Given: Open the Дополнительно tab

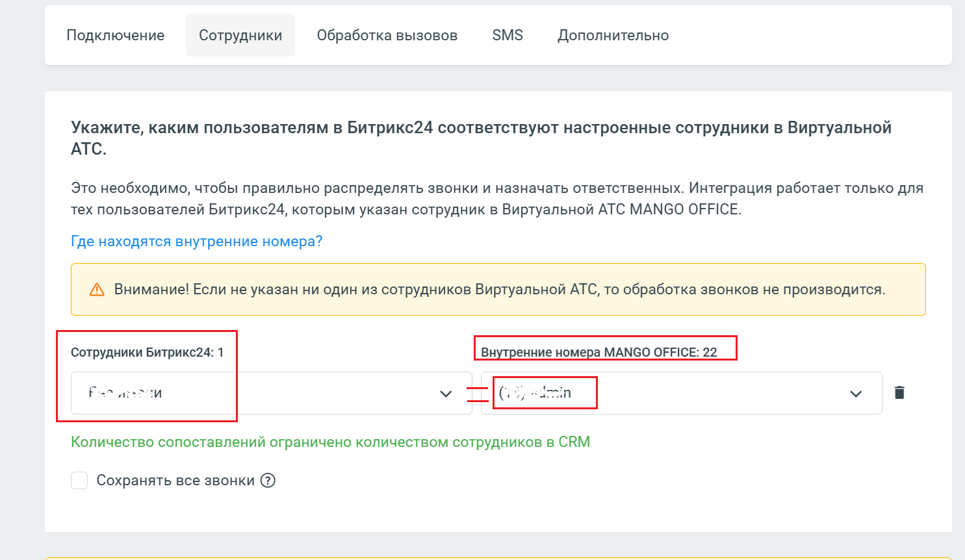Looking at the screenshot, I should pos(613,35).
